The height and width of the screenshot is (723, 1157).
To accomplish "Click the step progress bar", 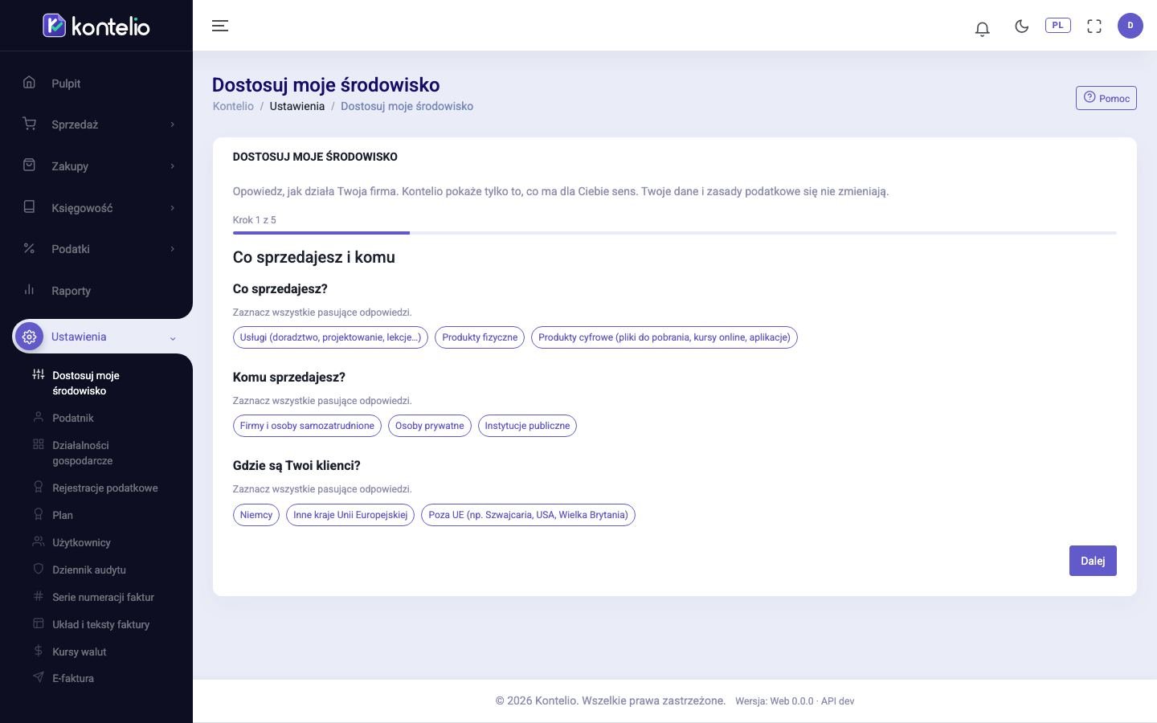I will [675, 233].
